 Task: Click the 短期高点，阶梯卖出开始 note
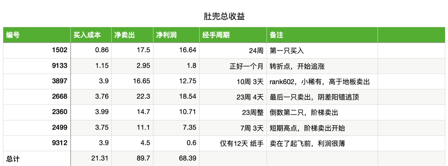[x=307, y=128]
